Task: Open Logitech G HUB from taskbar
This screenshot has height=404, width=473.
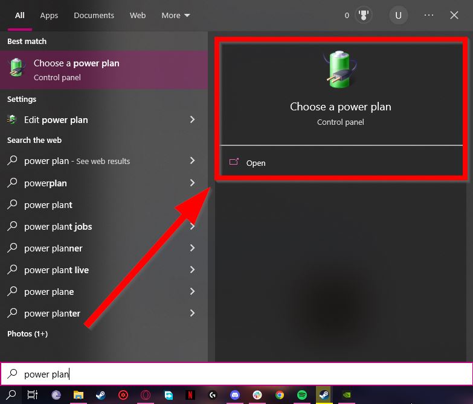Action: [213, 395]
